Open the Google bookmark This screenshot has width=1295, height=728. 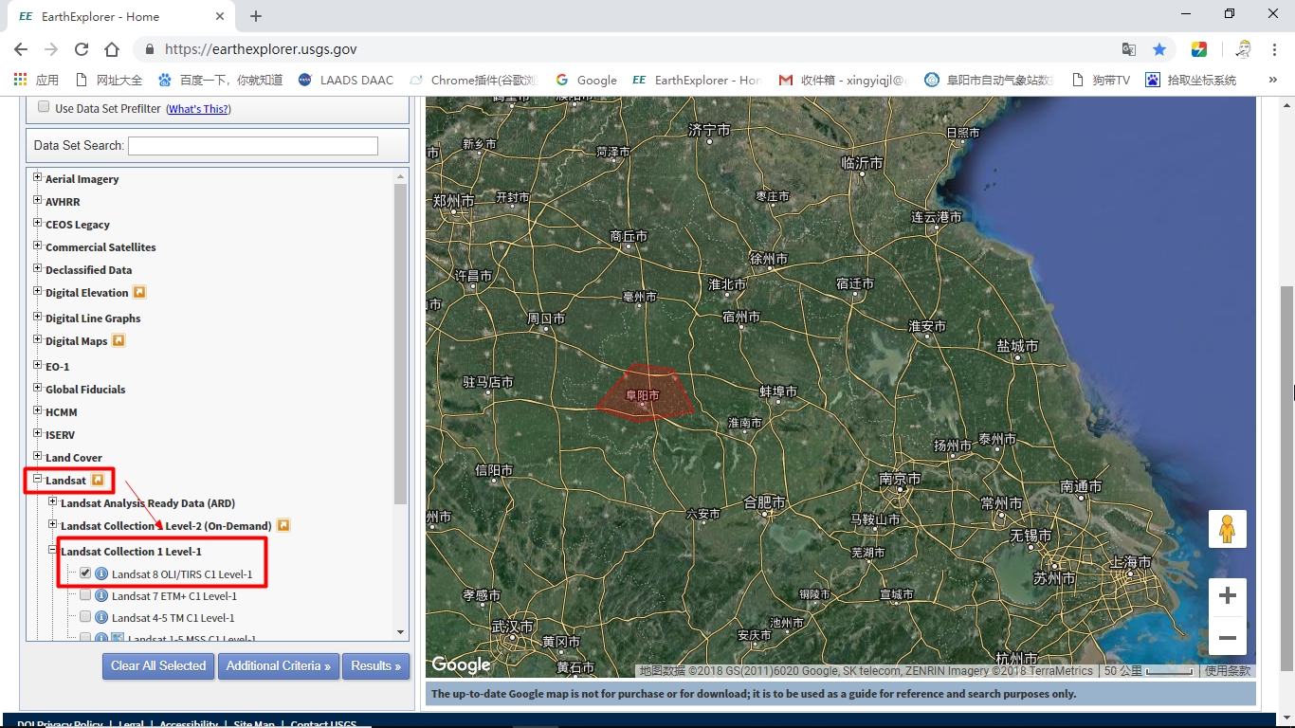pos(587,81)
